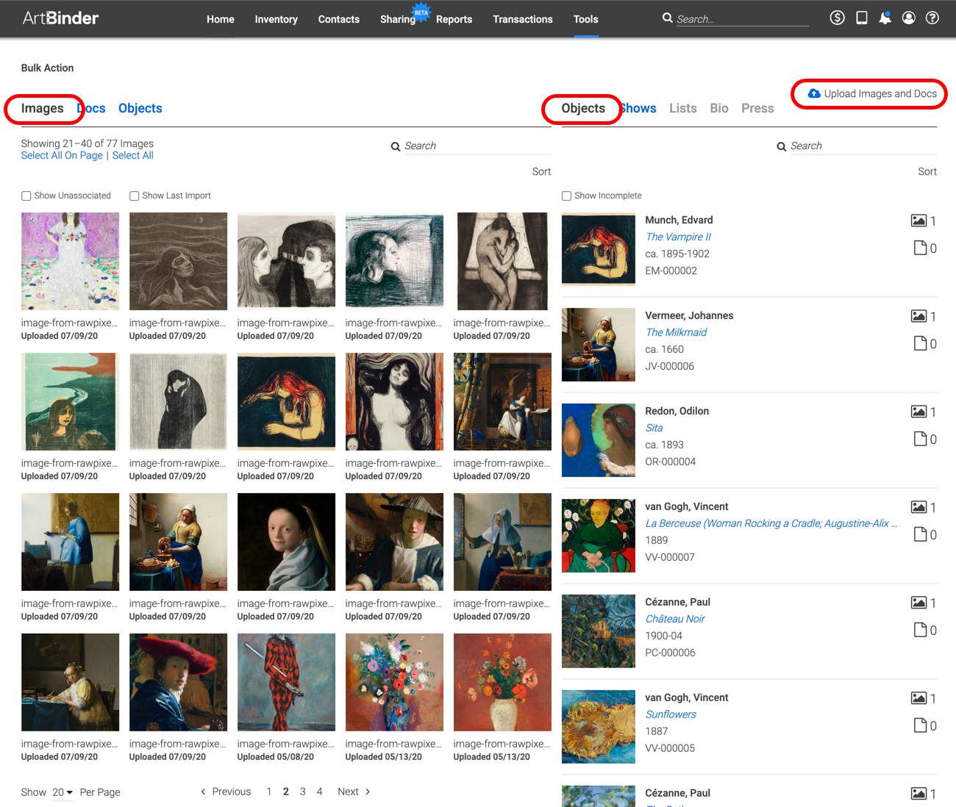Viewport: 956px width, 807px height.
Task: Click the image count icon for Sunflowers
Action: pos(918,698)
